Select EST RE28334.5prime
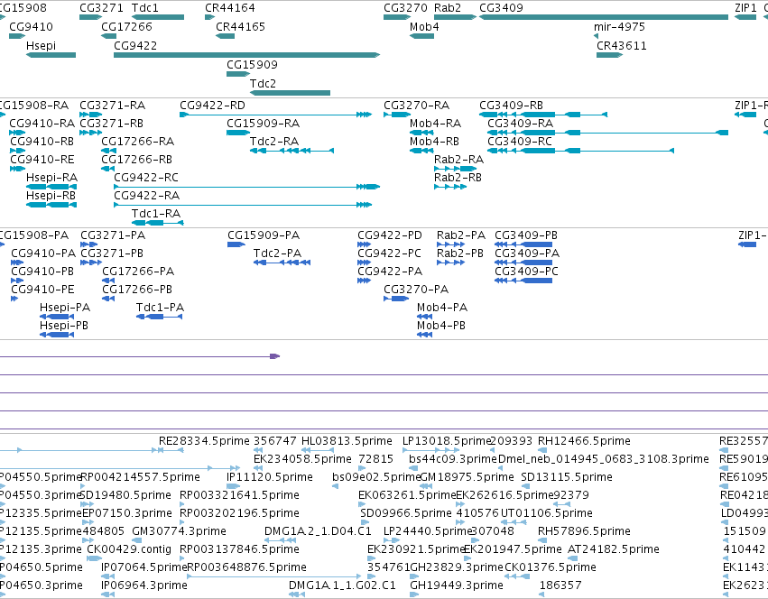Image resolution: width=768 pixels, height=599 pixels. [204, 441]
